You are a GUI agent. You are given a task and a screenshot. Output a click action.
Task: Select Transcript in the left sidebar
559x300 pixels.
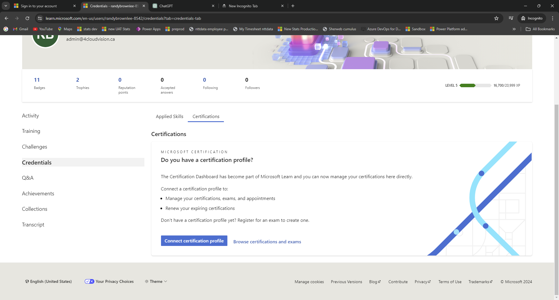pos(33,224)
